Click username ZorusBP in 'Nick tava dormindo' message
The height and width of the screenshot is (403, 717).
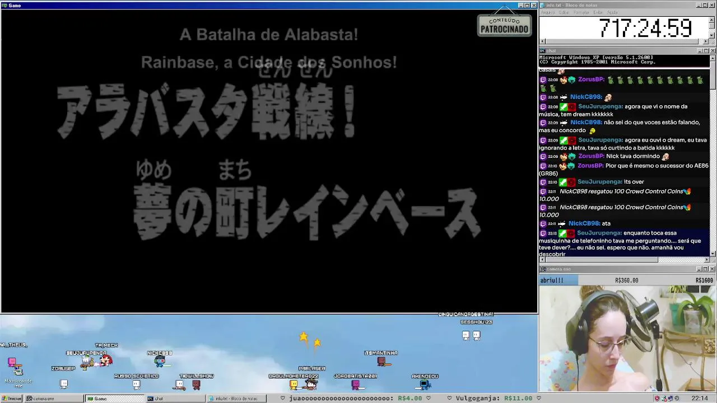(x=590, y=157)
